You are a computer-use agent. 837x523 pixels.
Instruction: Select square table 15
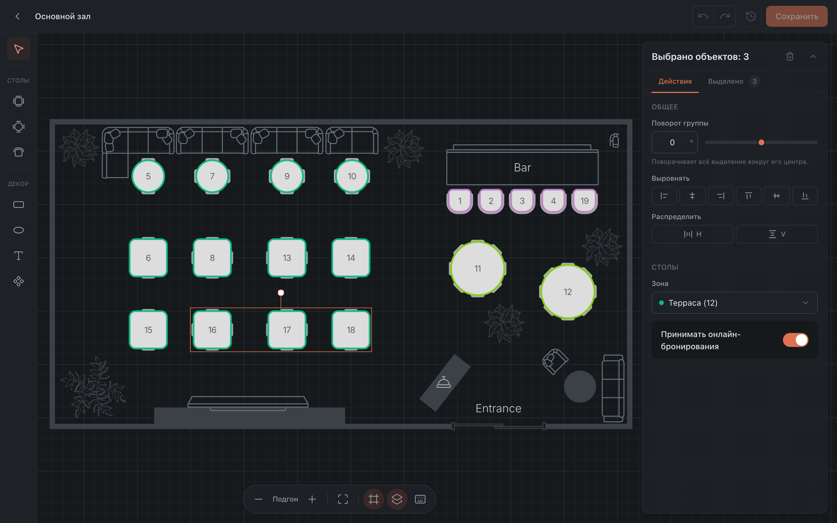pyautogui.click(x=149, y=330)
